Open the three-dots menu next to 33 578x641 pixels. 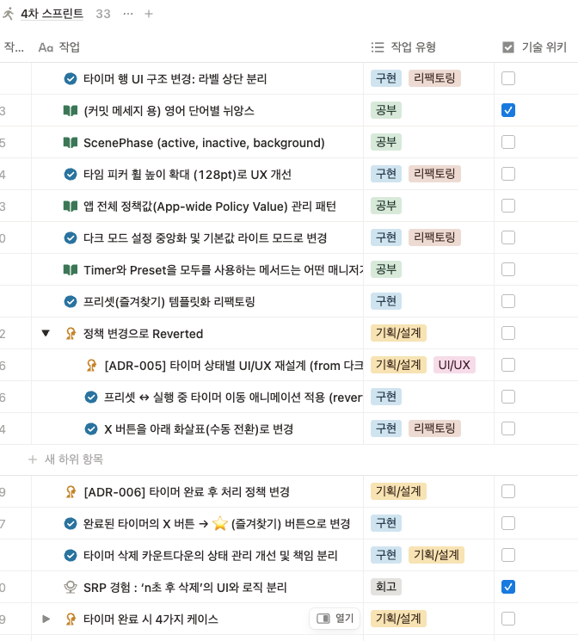[x=128, y=14]
